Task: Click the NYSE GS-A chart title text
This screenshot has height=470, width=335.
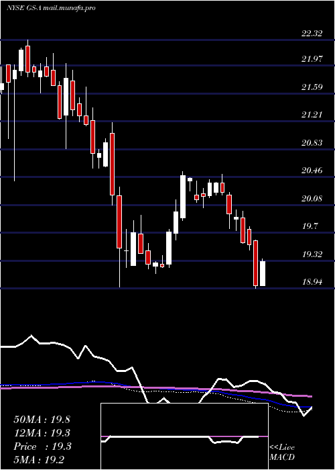Action: 51,8
